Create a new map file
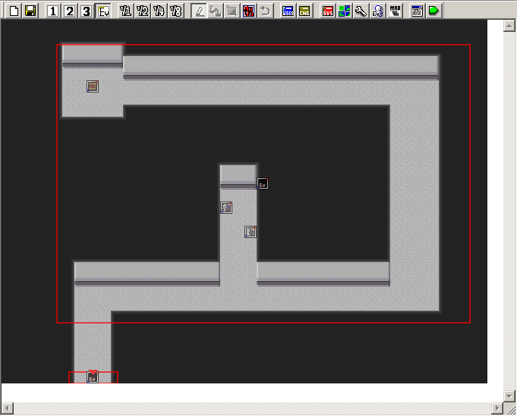517x416 pixels. pyautogui.click(x=14, y=11)
